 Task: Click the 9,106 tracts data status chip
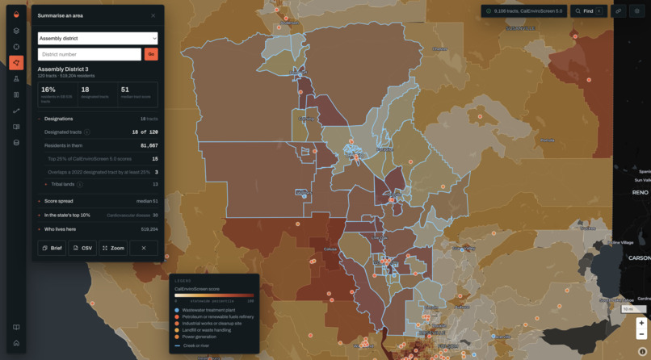tap(524, 11)
